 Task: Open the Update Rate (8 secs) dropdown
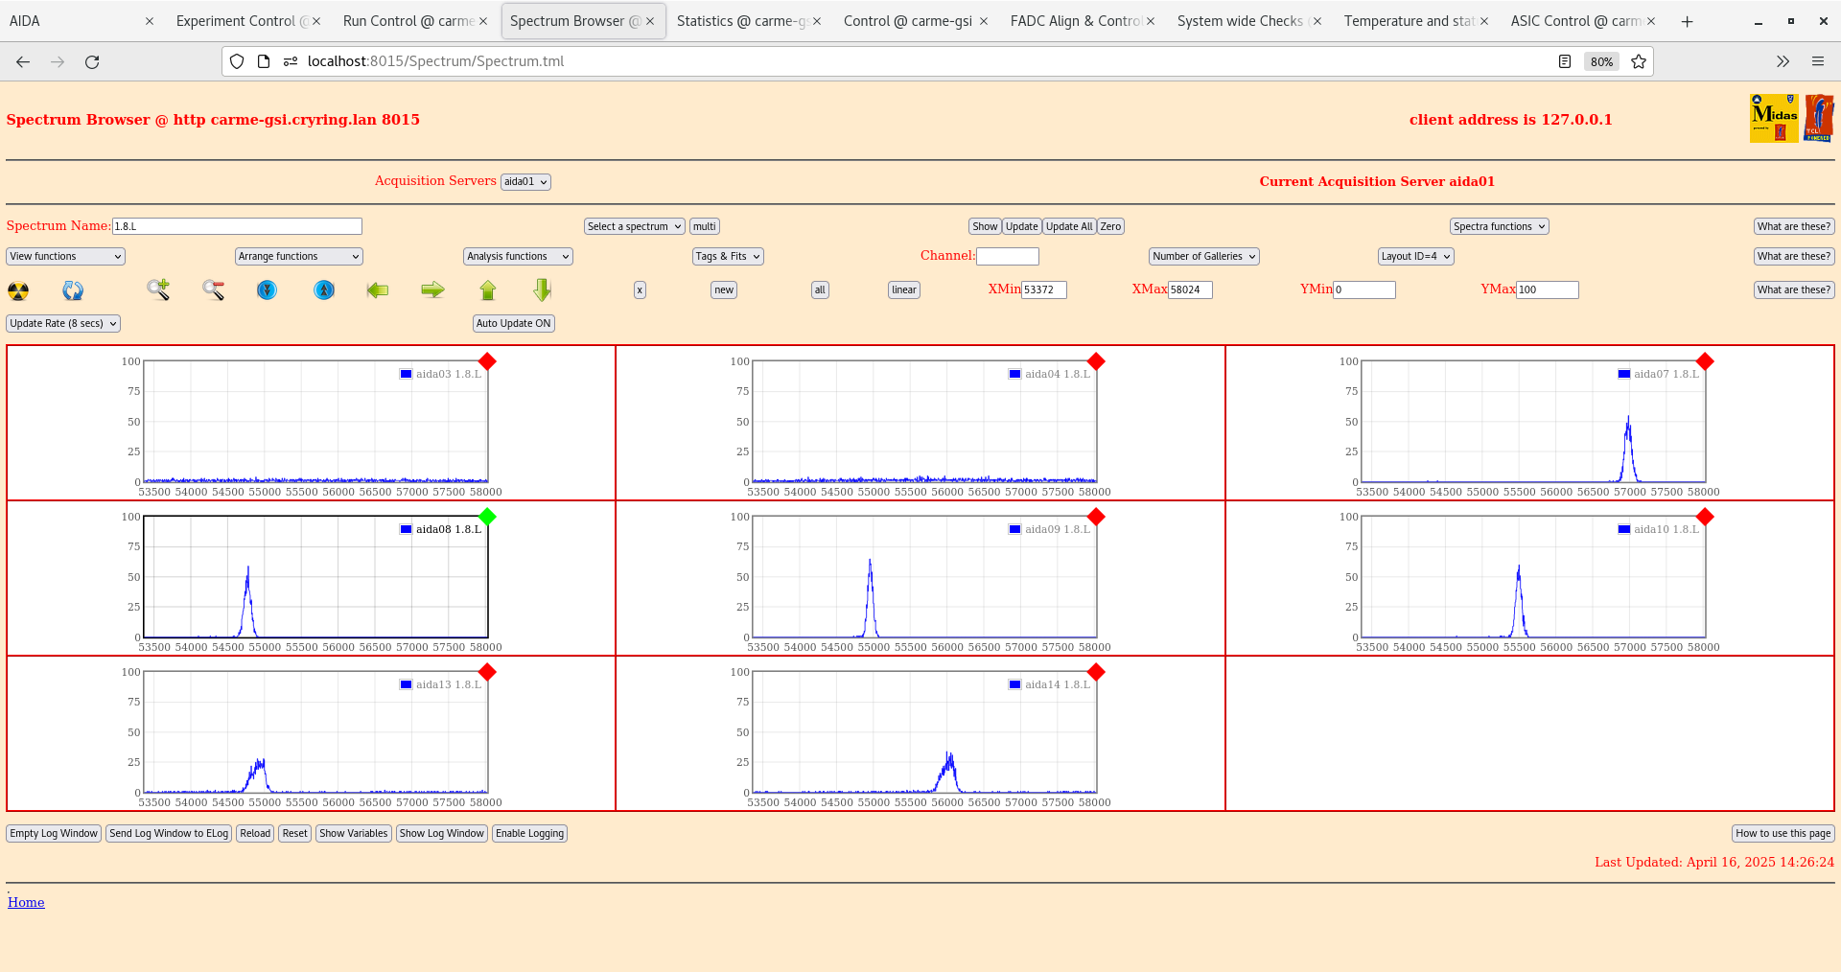point(63,323)
